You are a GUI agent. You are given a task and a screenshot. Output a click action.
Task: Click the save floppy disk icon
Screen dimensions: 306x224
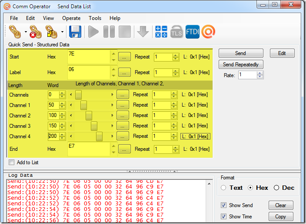pos(75,32)
